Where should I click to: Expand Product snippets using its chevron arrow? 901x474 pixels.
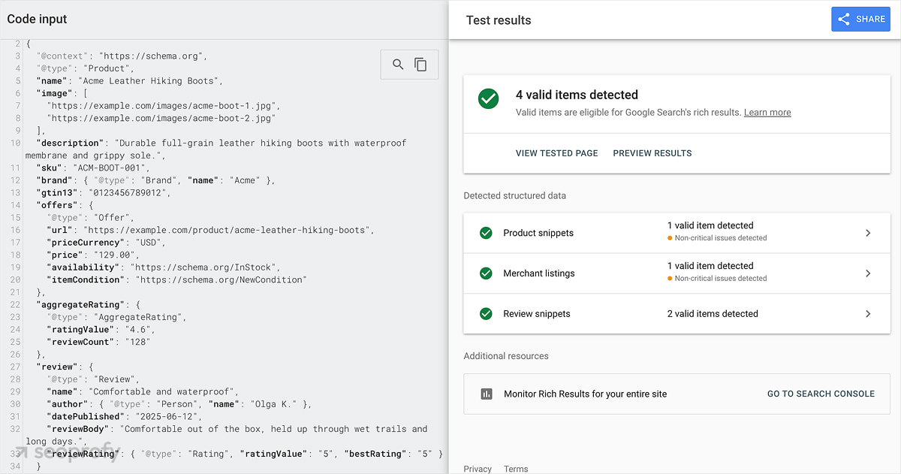[868, 233]
